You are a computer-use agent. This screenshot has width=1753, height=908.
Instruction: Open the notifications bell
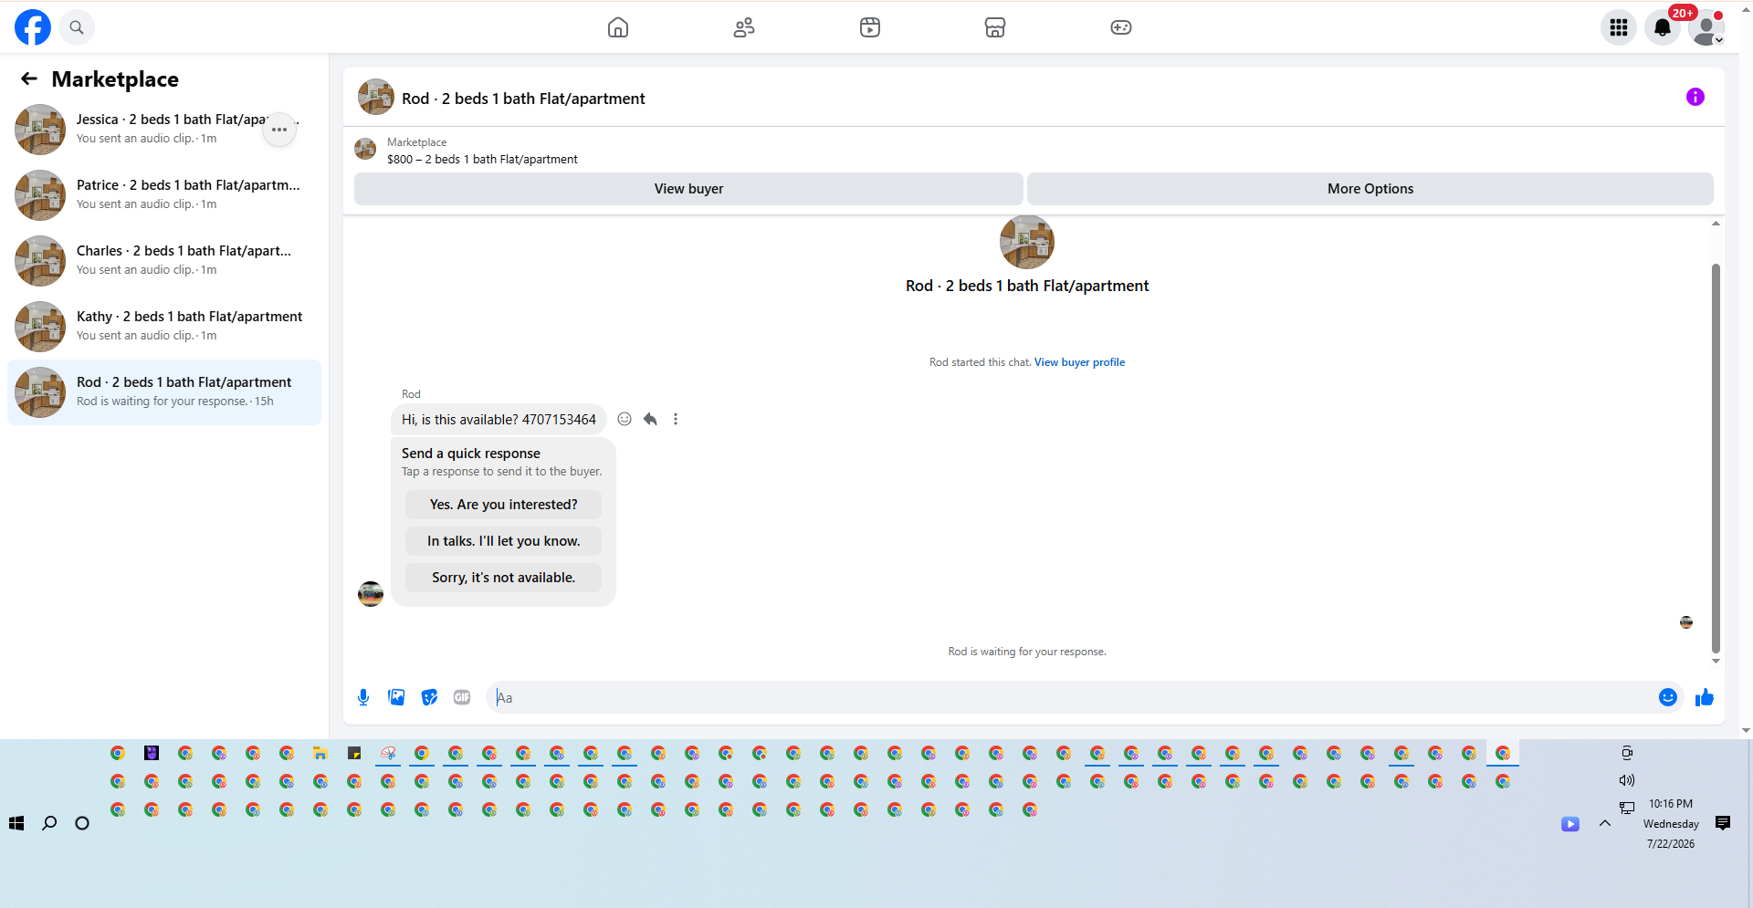pos(1663,27)
